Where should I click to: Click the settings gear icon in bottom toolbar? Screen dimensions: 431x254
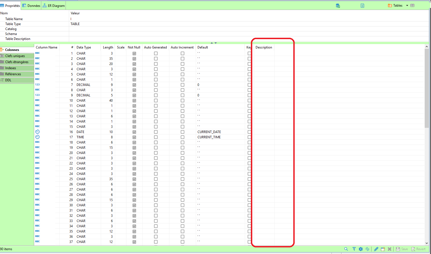coord(361,249)
